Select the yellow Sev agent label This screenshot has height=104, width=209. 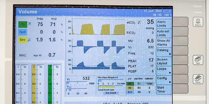click(23, 40)
